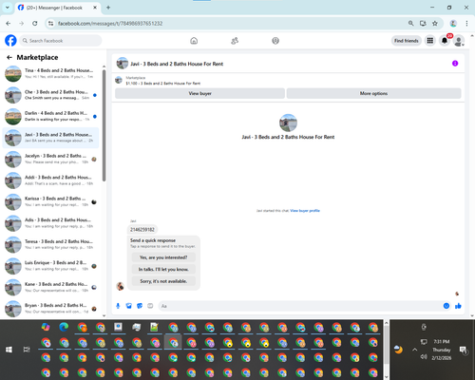Viewport: 475px width, 380px height.
Task: Open Chrome profile avatar in toolbar
Action: tap(453, 23)
